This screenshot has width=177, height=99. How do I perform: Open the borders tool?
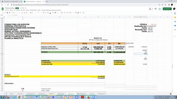click(55, 13)
